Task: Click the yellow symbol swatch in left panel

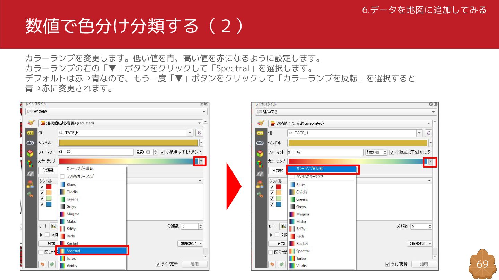Action: click(x=128, y=143)
